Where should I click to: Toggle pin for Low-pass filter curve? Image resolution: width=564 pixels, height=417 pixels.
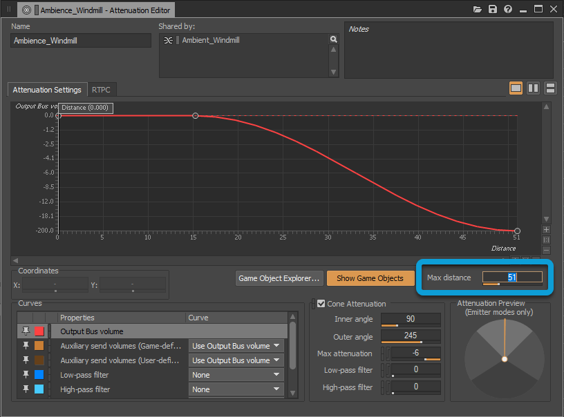point(26,375)
